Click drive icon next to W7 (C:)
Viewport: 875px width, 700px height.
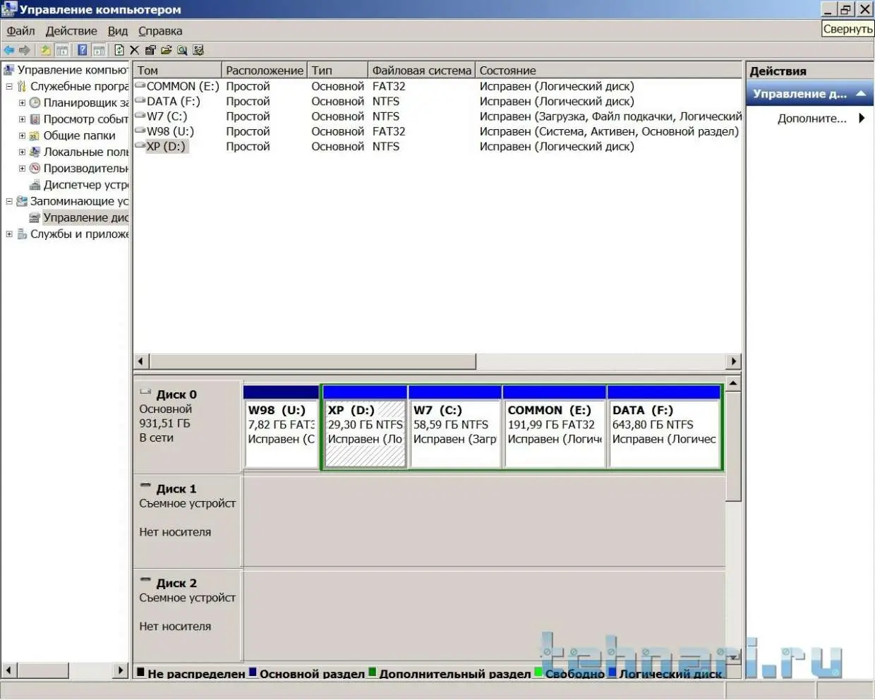coord(140,116)
